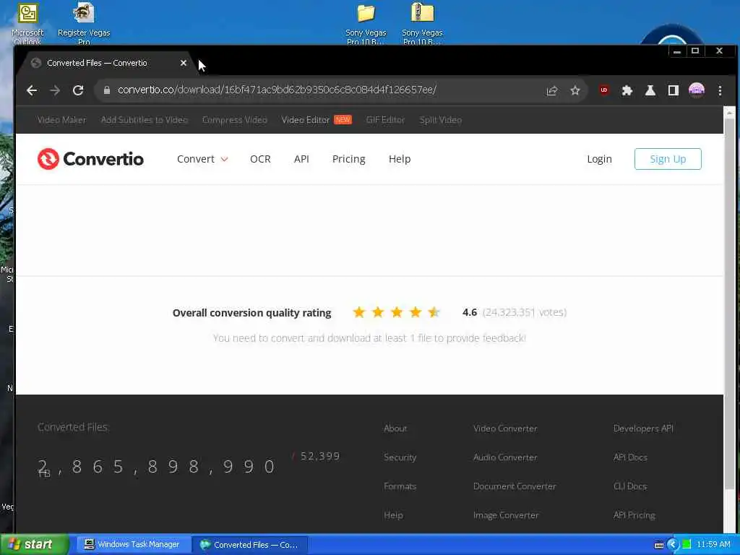
Task: Open the OCR page
Action: click(260, 159)
